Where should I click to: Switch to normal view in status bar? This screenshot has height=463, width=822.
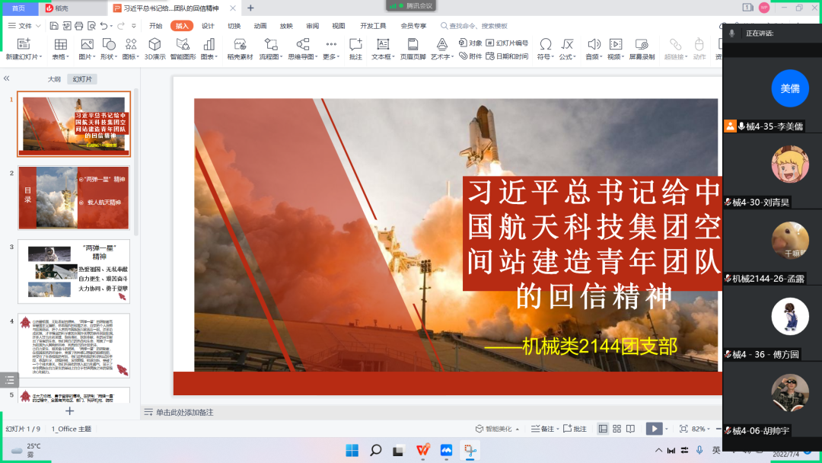[603, 429]
